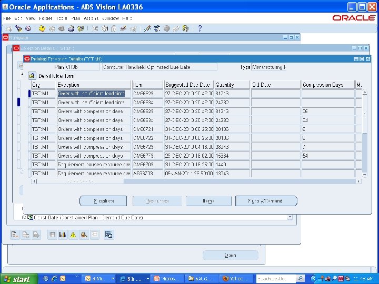Viewport: 379px width, 284px height.
Task: Click the Type field showing Manufacturing
Action: 269,67
